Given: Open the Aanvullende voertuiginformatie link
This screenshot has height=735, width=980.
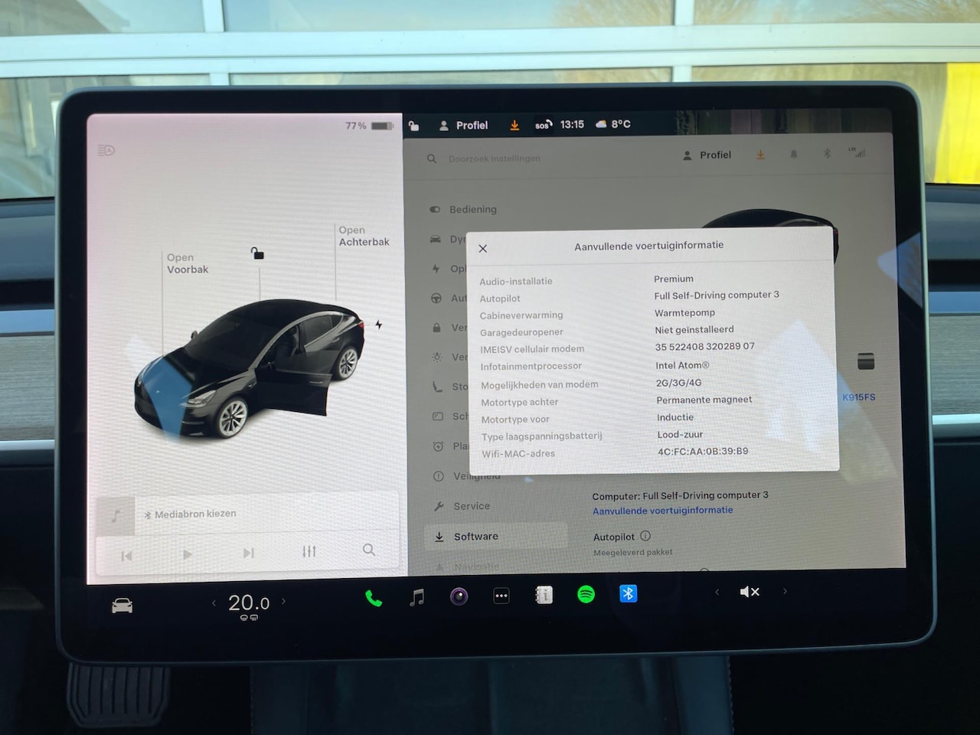Looking at the screenshot, I should coord(662,511).
